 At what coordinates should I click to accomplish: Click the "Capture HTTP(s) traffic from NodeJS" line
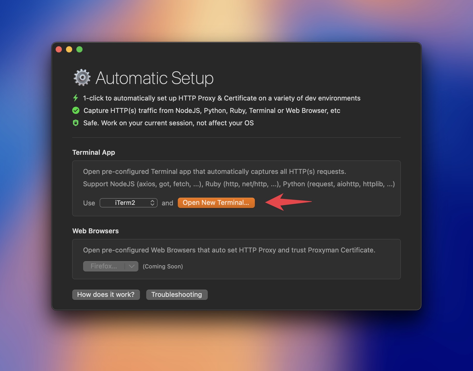(212, 111)
